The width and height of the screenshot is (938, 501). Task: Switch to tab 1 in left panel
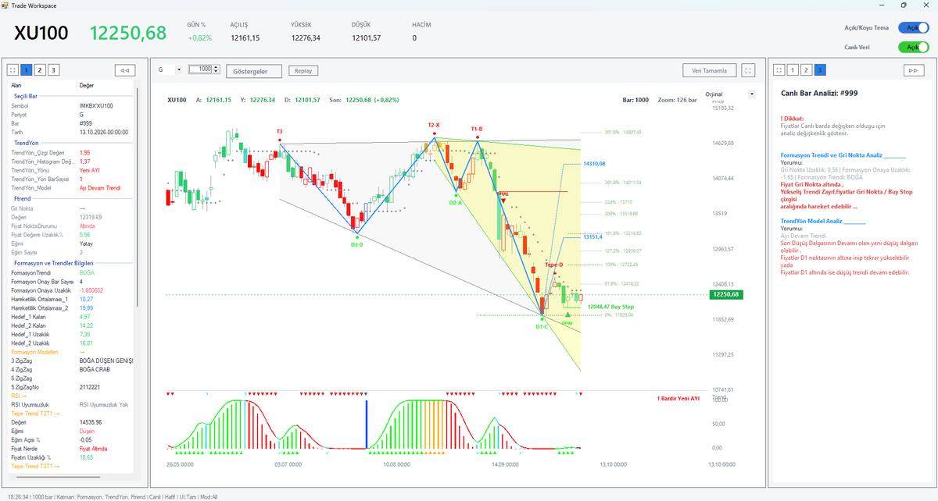click(x=27, y=69)
